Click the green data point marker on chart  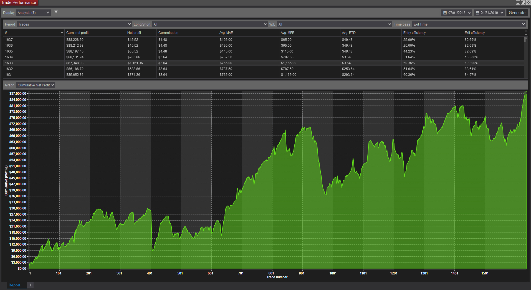point(59,248)
